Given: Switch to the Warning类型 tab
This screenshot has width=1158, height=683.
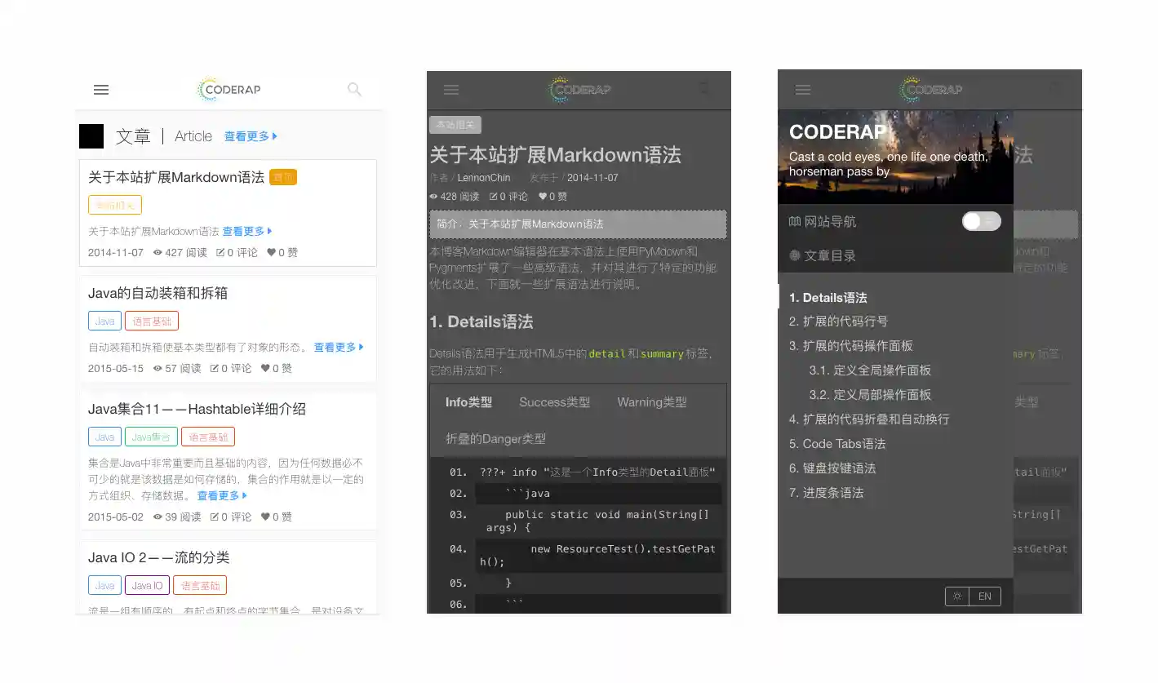Looking at the screenshot, I should click(652, 402).
